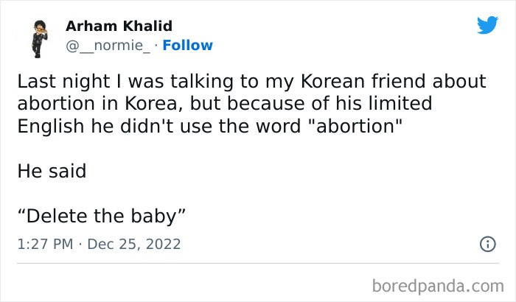The height and width of the screenshot is (302, 516).
Task: Click the @__normie_ username handle
Action: coord(108,45)
